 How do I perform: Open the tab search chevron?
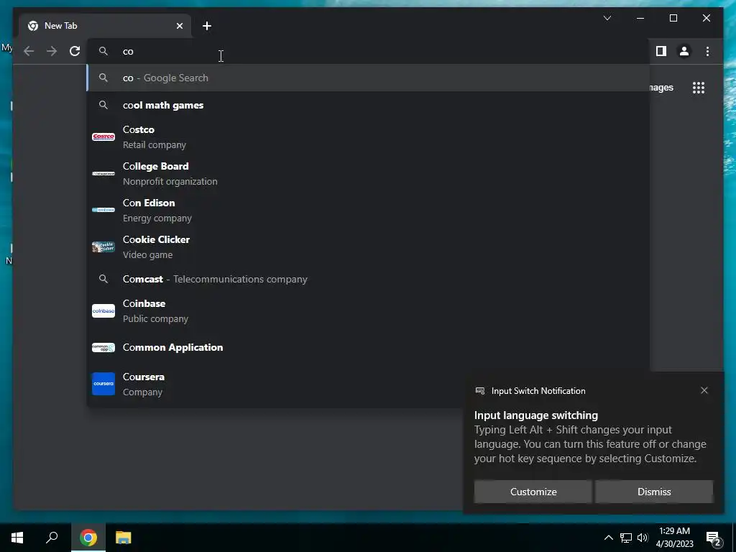click(x=607, y=18)
